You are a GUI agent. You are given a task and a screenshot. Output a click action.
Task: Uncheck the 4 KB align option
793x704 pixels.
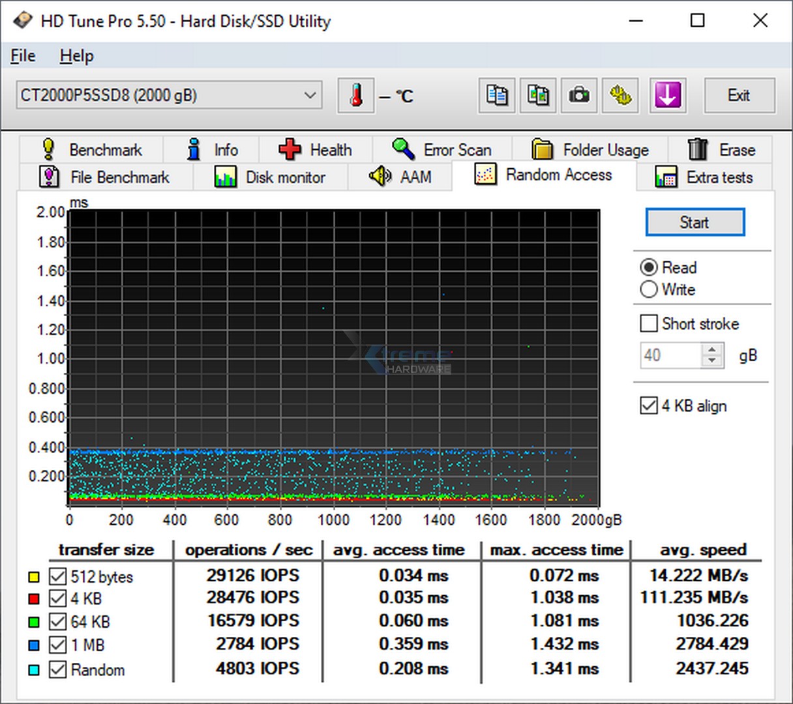pyautogui.click(x=649, y=405)
